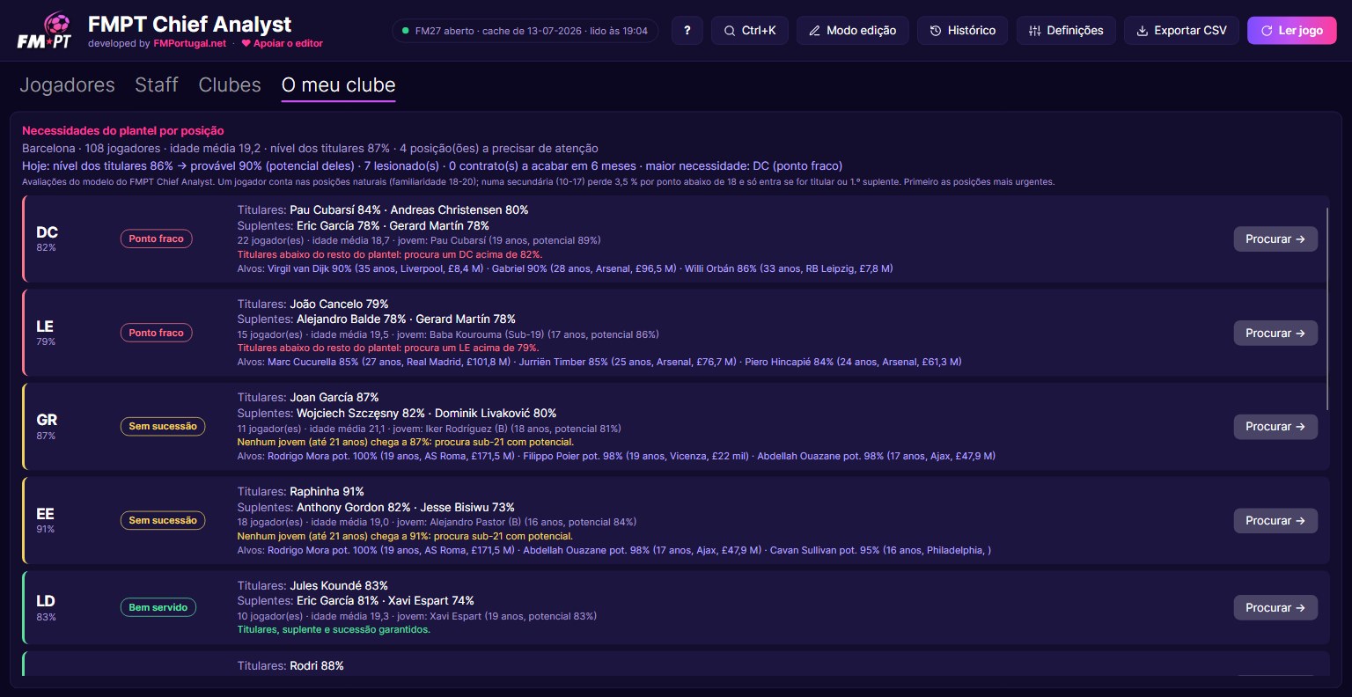
Task: Click Exportar CSV
Action: click(x=1181, y=30)
